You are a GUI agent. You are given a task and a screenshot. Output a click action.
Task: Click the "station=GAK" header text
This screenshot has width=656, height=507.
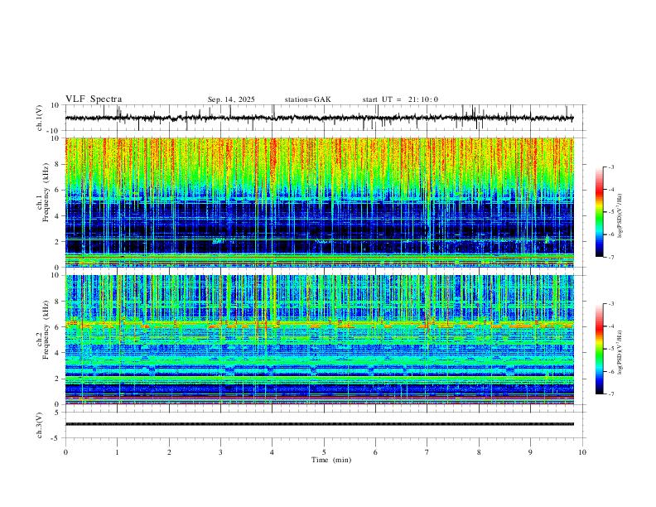[x=307, y=99]
